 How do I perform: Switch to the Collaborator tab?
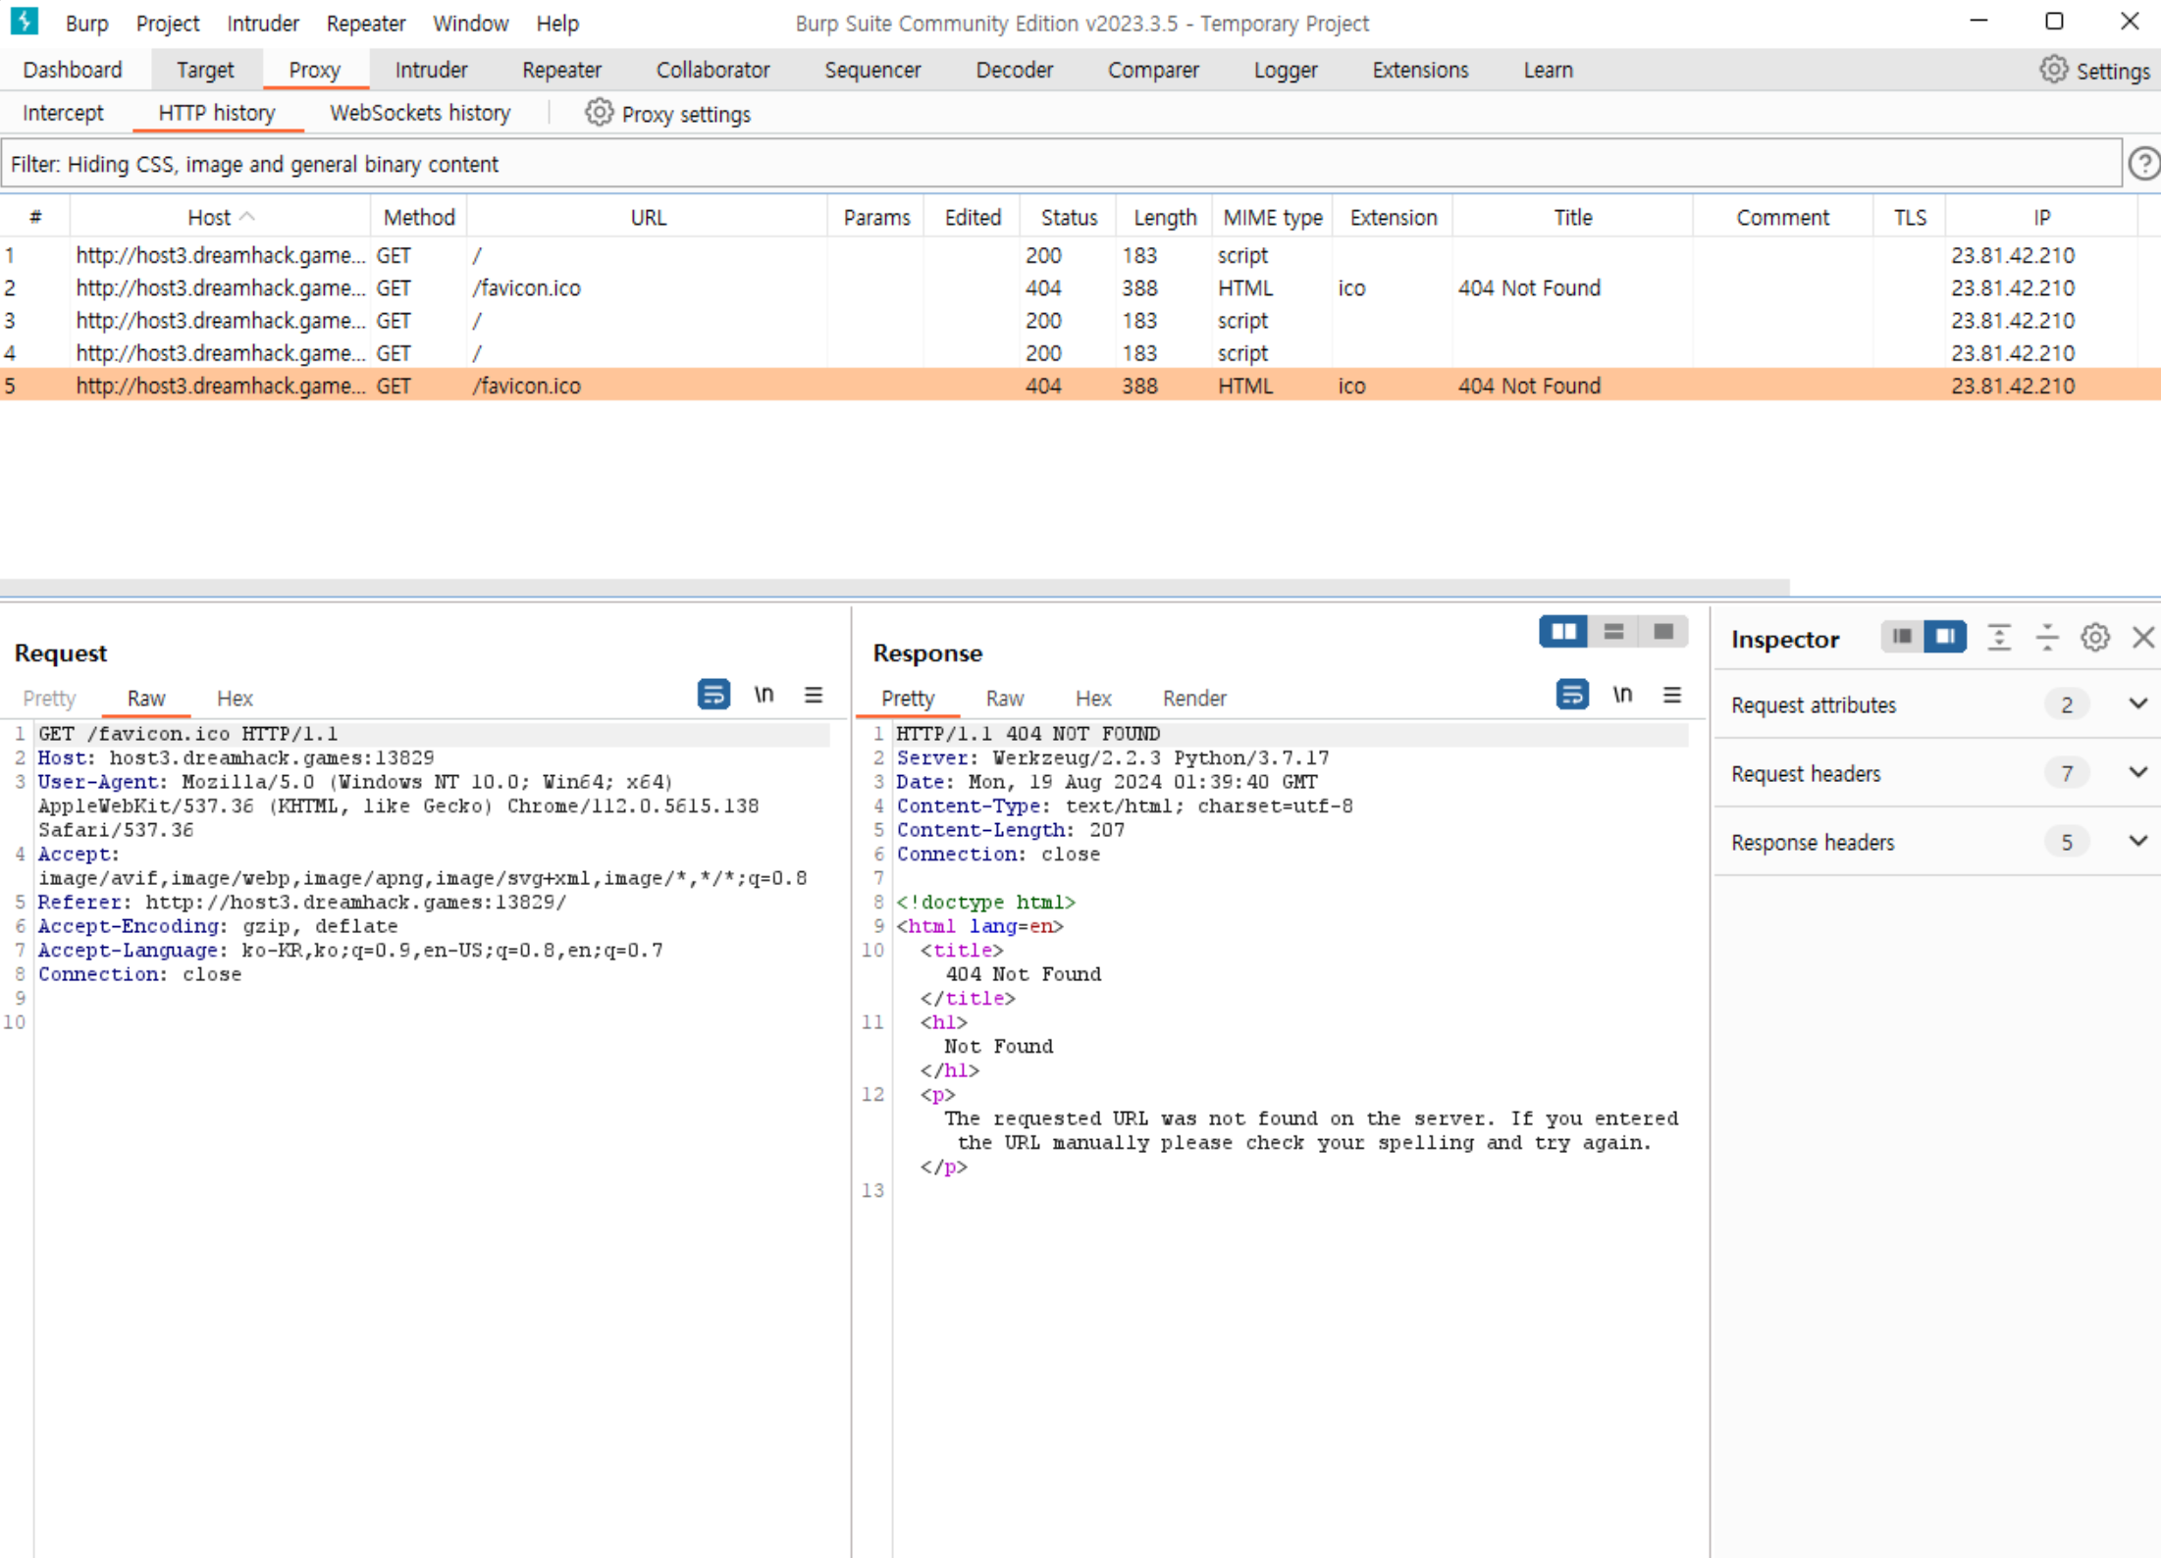point(712,70)
